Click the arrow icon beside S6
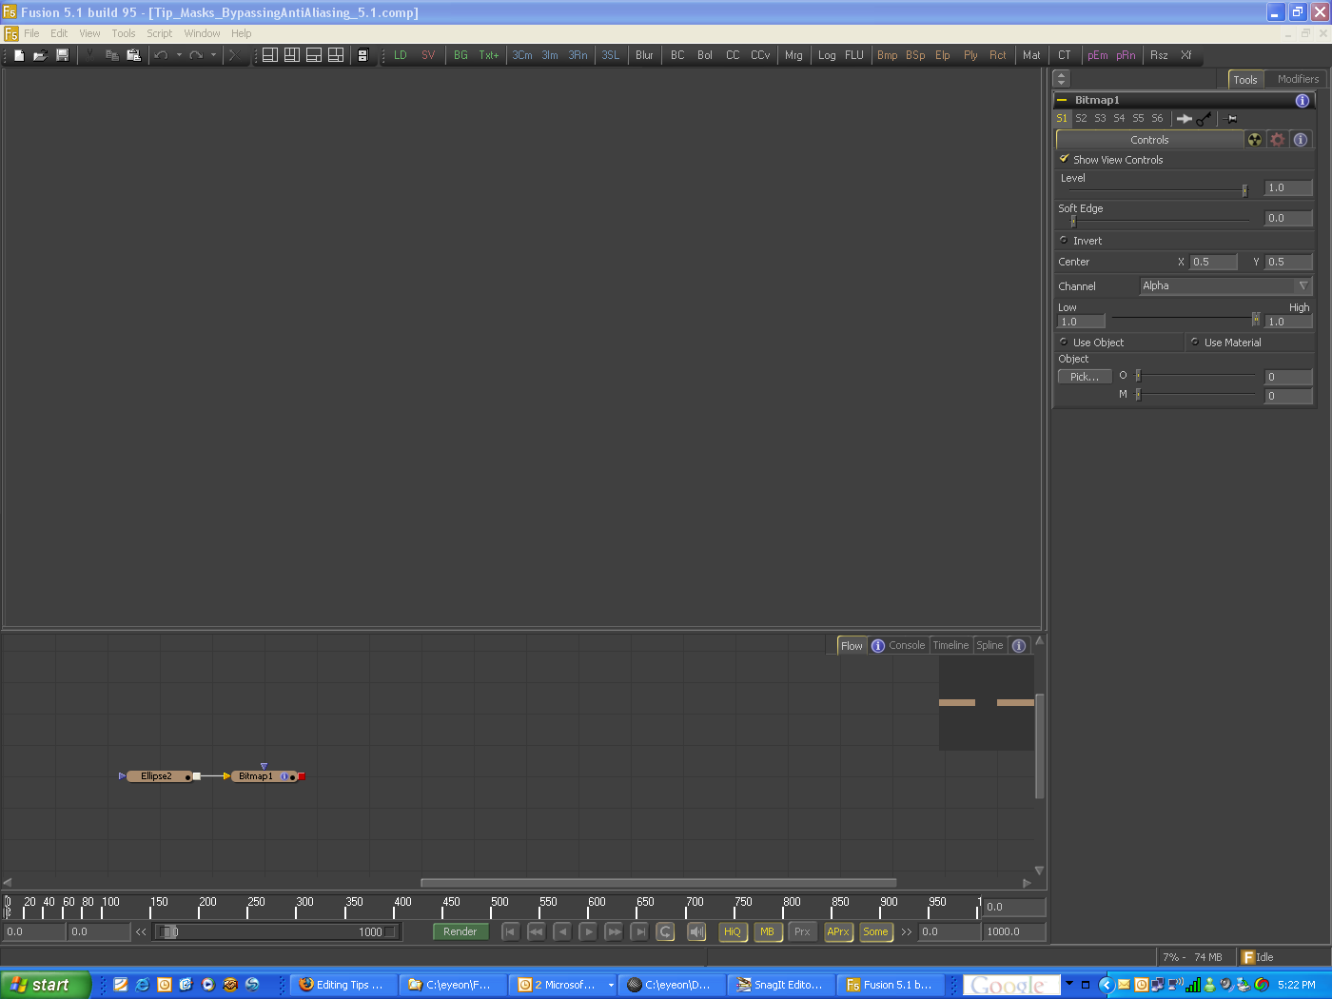 [1184, 119]
